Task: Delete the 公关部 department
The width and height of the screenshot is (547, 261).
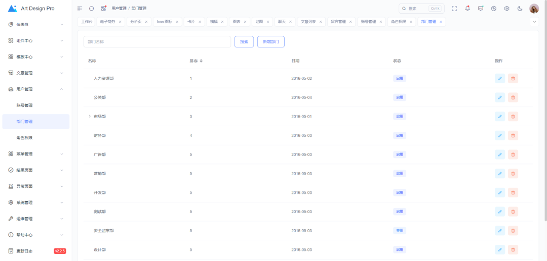Action: tap(513, 97)
